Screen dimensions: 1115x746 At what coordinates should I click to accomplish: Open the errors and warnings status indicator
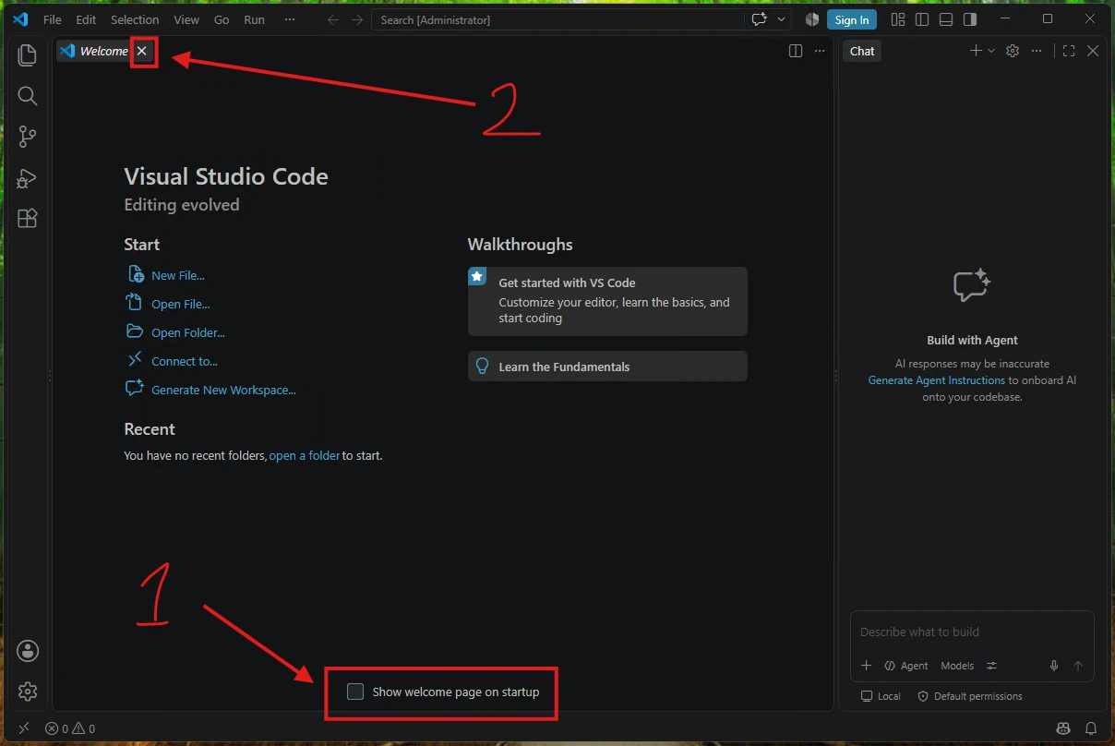coord(70,728)
